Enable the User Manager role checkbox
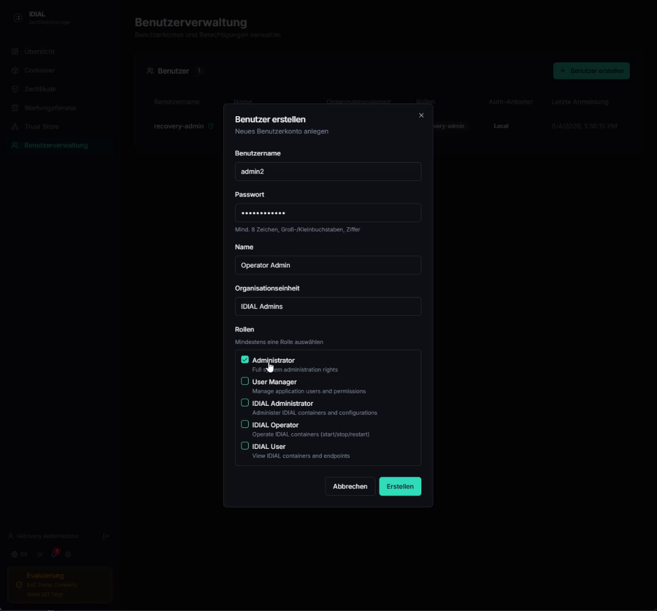The height and width of the screenshot is (611, 657). [245, 381]
